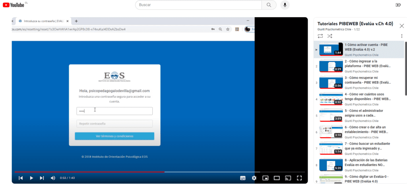Screen dimensions: 407x186
Task: Click the search magnifying glass button
Action: (x=269, y=5)
